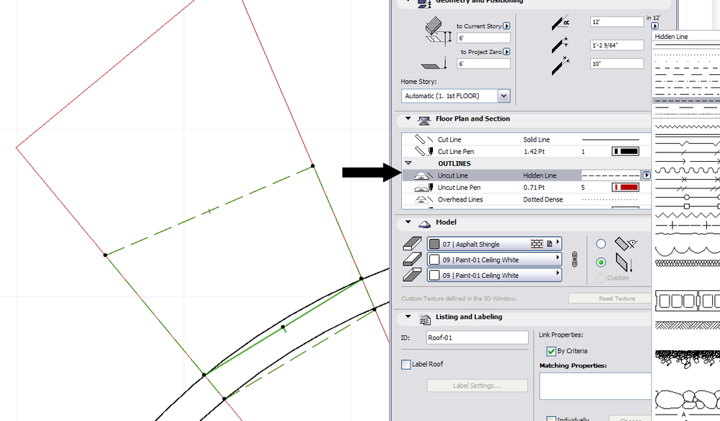Click the Cut Line Pen black swatch

coord(625,151)
